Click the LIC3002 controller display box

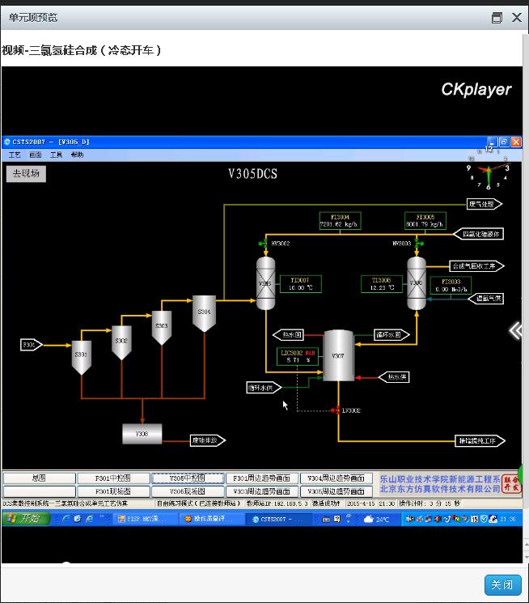pos(298,355)
